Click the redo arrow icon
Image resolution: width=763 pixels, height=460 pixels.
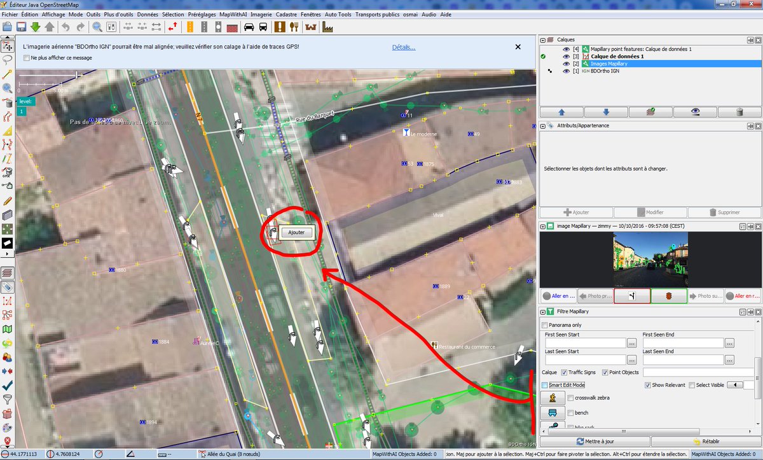click(x=80, y=27)
